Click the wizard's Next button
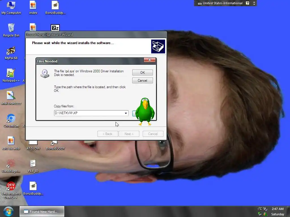The height and width of the screenshot is (217, 290). coord(129,134)
